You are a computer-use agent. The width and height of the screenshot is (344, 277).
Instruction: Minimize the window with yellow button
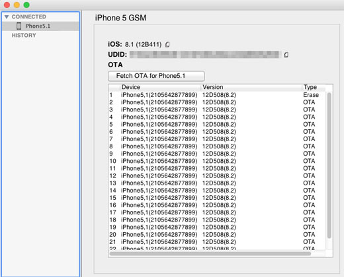coord(17,5)
